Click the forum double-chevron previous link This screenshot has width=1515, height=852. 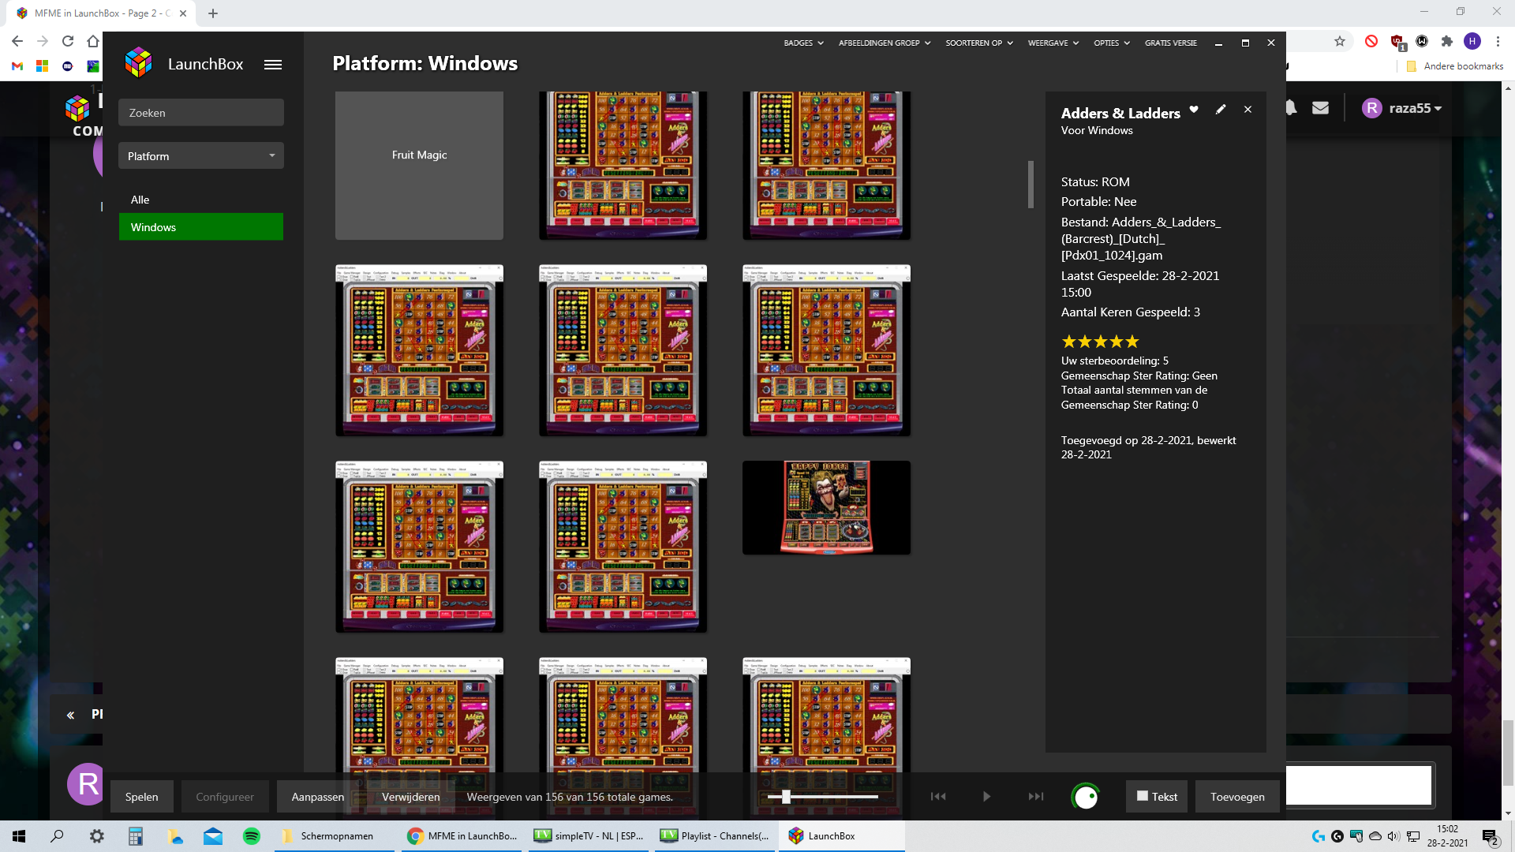click(70, 715)
